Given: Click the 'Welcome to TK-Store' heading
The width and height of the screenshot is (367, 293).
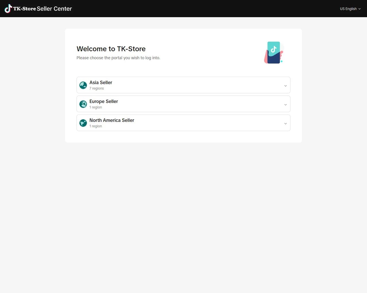Looking at the screenshot, I should point(111,49).
